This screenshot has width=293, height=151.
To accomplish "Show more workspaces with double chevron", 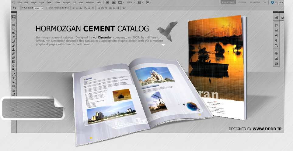I will pyautogui.click(x=265, y=2).
